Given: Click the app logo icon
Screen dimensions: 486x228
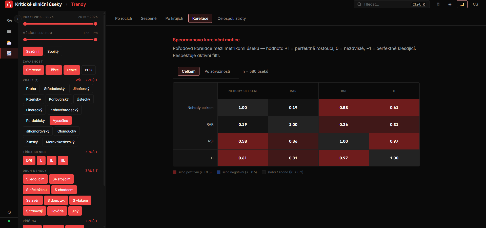Looking at the screenshot, I should click(9, 4).
